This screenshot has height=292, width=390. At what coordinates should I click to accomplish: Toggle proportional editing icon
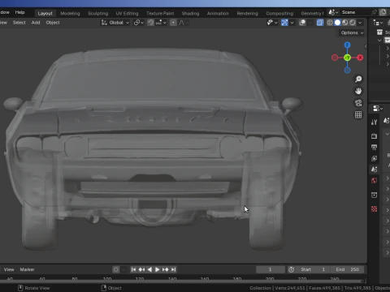pos(173,23)
